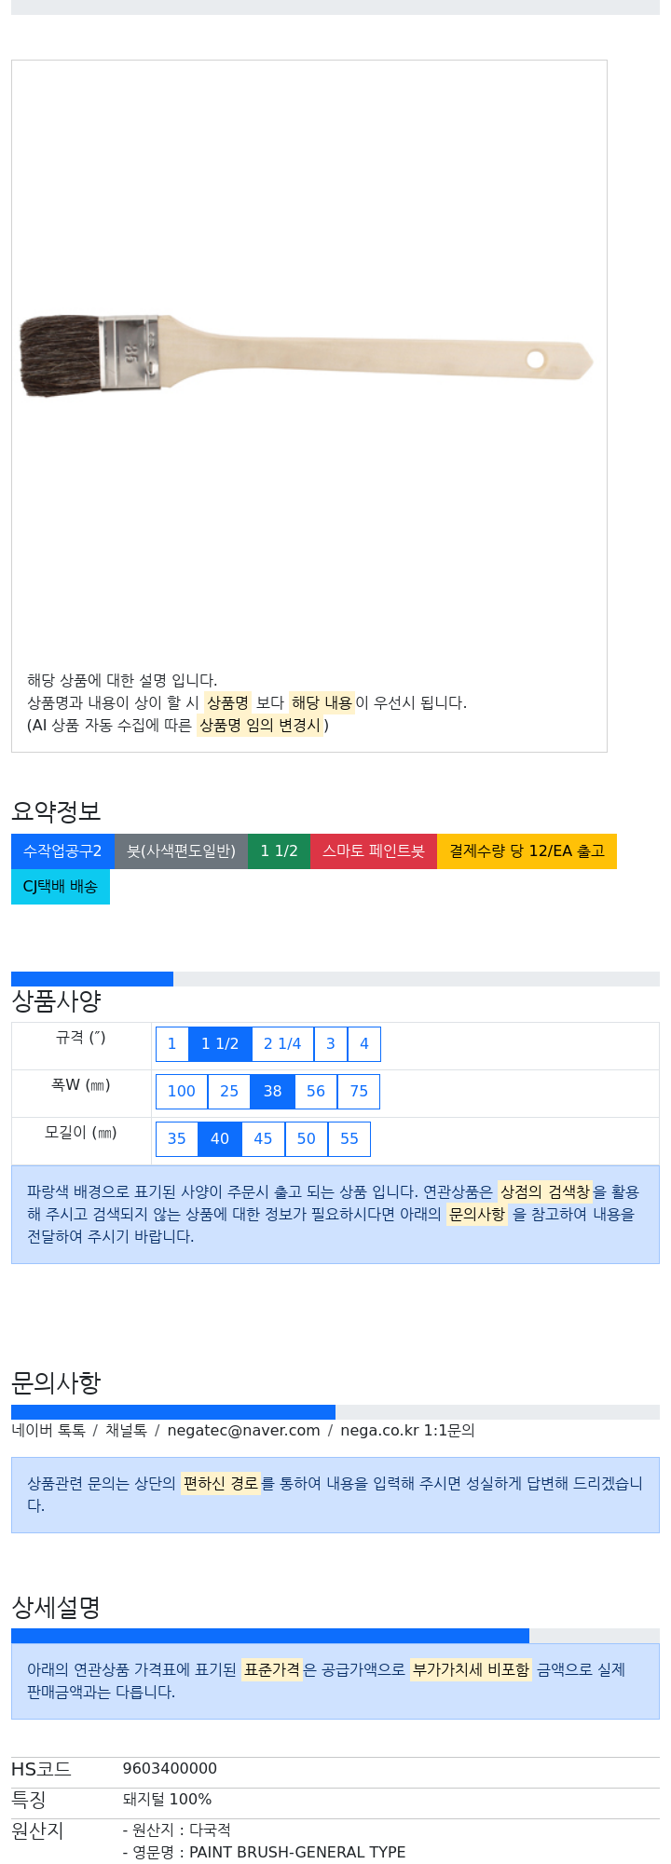Choose width 75 in the 폭W row
This screenshot has width=671, height=1864.
(359, 1092)
